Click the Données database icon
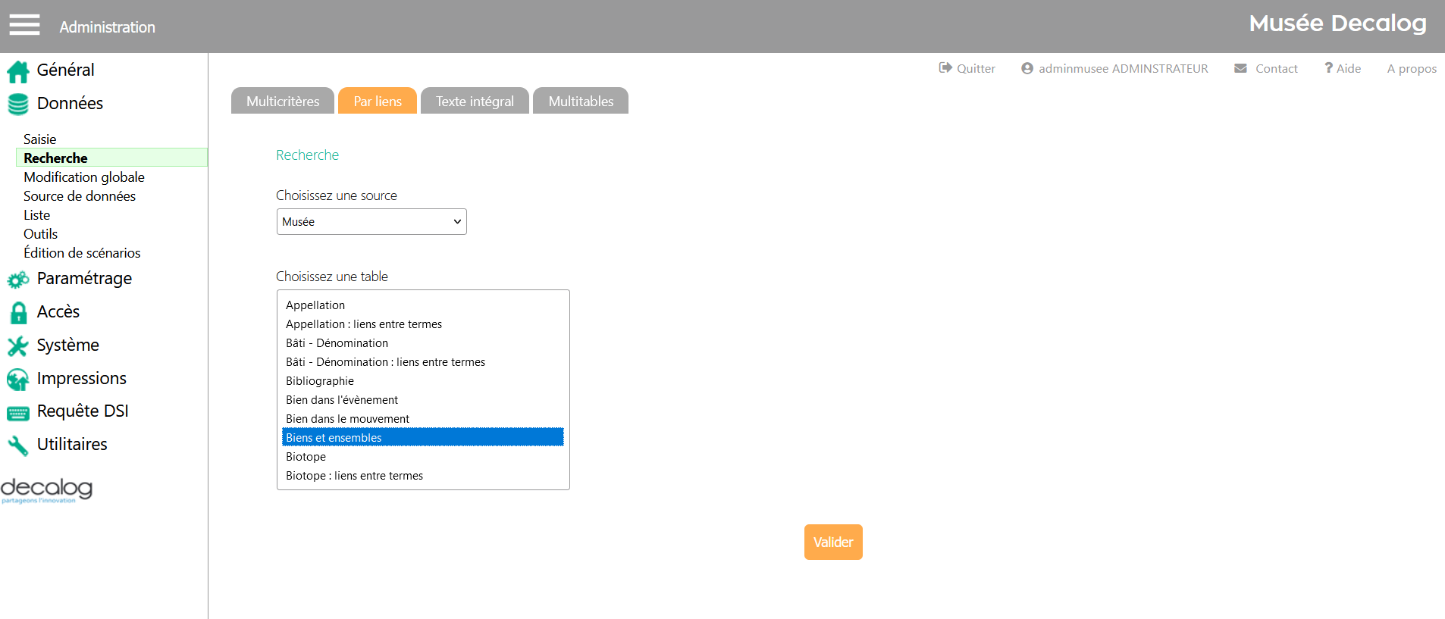The width and height of the screenshot is (1445, 619). [18, 104]
